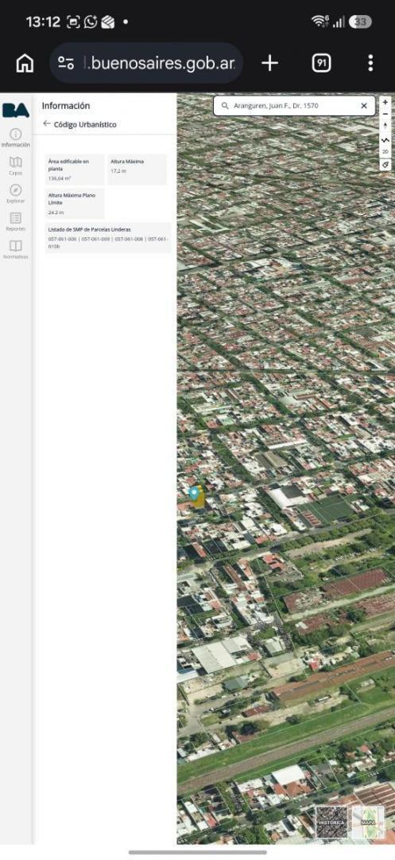Screen dimensions: 395x860
Task: Click the Área edificable en planta card
Action: tap(75, 170)
